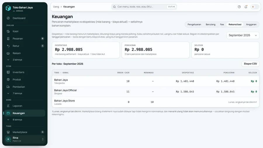Click the 'Bahari Jaya Official' row name
Viewport: 263px width, 148px height.
pos(65,90)
